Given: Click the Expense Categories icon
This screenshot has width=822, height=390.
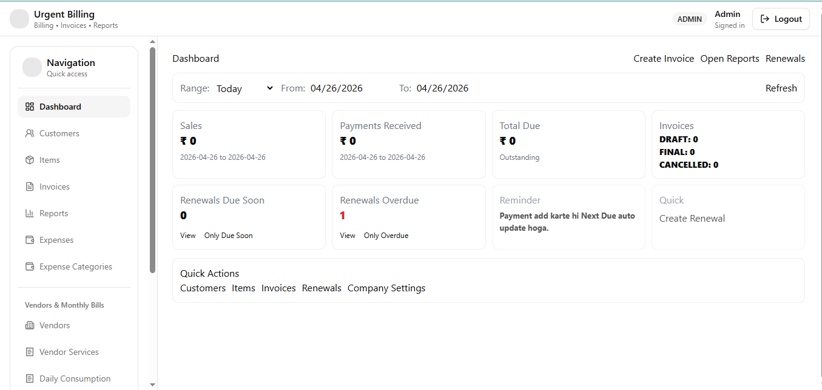Looking at the screenshot, I should 29,266.
